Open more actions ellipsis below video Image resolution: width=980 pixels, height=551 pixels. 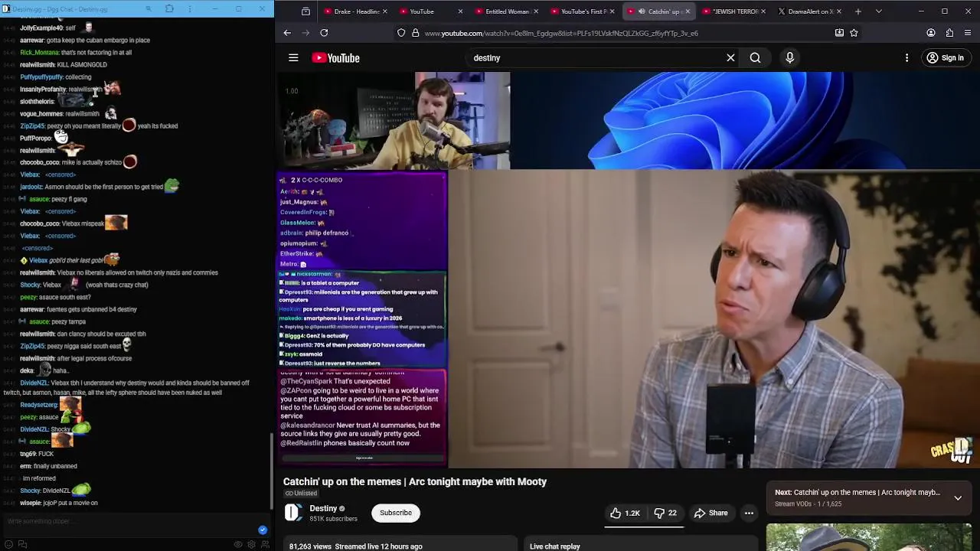pyautogui.click(x=750, y=513)
